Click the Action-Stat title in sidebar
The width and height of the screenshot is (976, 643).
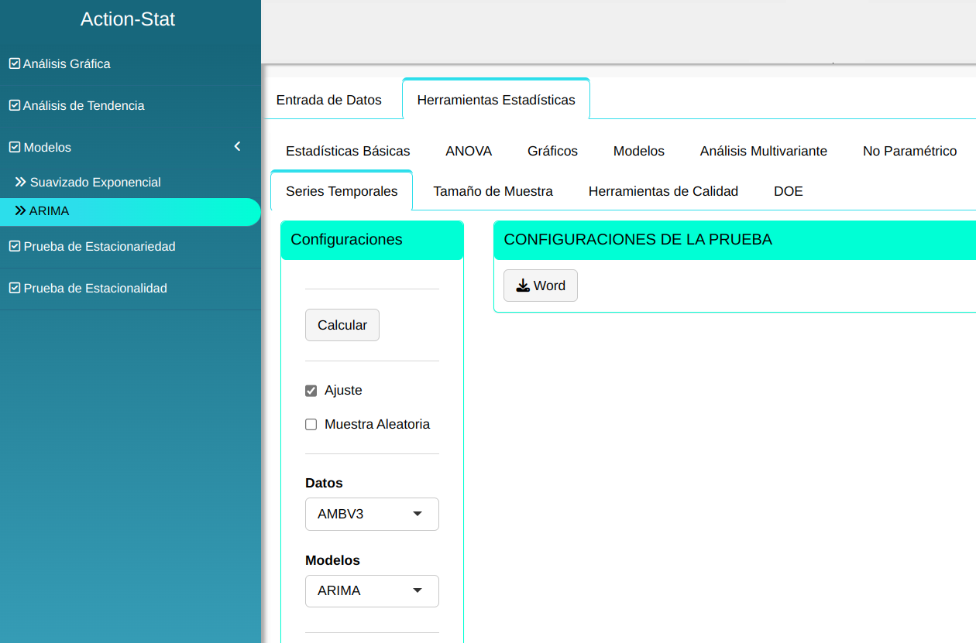pos(128,19)
